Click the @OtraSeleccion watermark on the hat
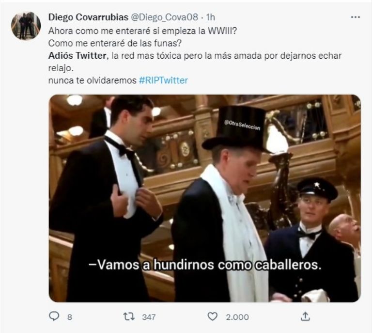Screen dimensions: 372x333 242,125
